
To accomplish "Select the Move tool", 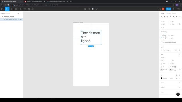I will (x=7, y=9).
